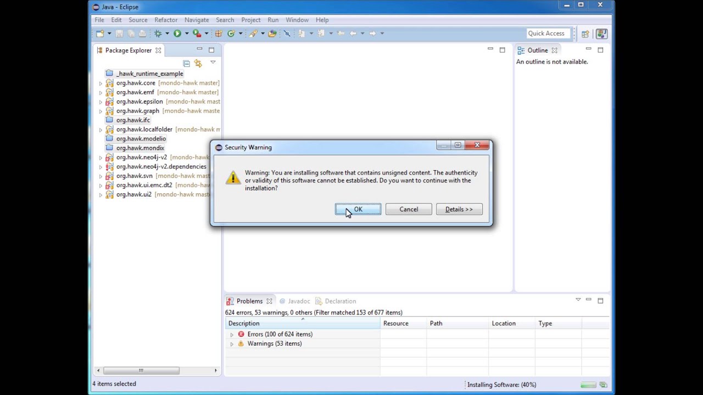Screen dimensions: 703x395
Task: Open the Forward navigation history dropdown
Action: 382,33
